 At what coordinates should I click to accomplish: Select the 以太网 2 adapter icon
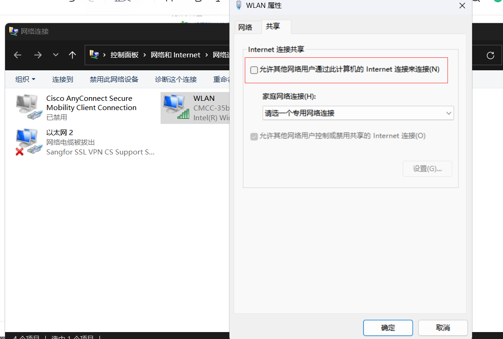click(x=29, y=142)
